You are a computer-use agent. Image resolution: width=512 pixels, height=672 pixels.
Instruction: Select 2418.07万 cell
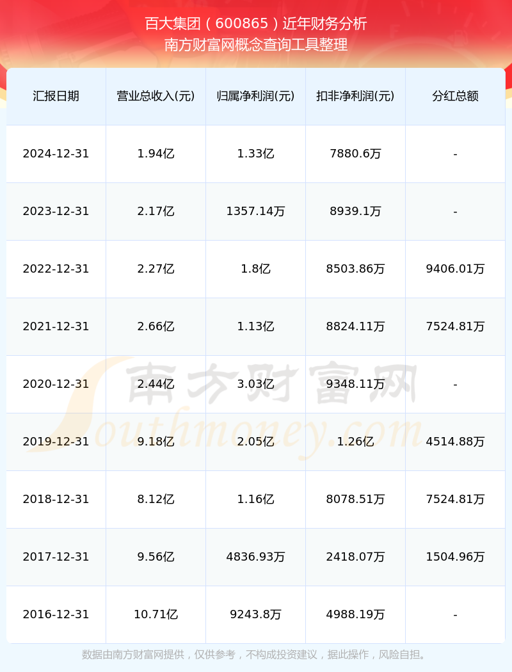click(356, 557)
